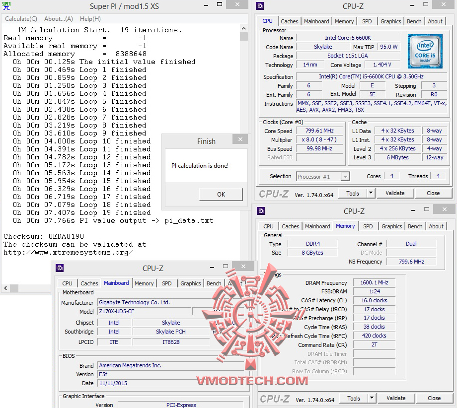457x408 pixels.
Task: Click the xtremesystems.org URL text
Action: click(x=69, y=253)
